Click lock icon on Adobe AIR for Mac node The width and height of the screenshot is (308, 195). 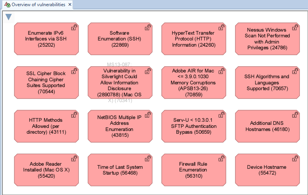point(222,71)
